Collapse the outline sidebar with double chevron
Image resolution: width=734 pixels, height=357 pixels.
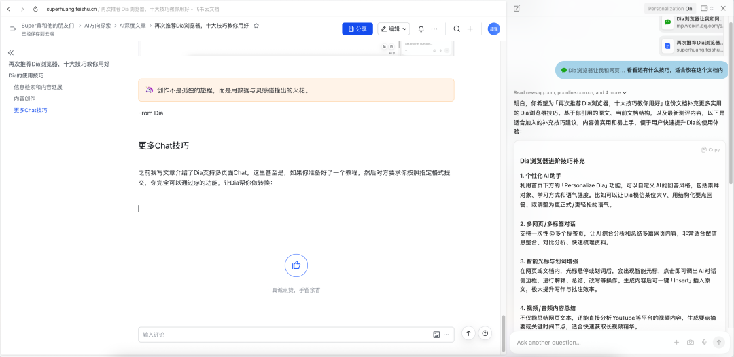click(x=11, y=53)
